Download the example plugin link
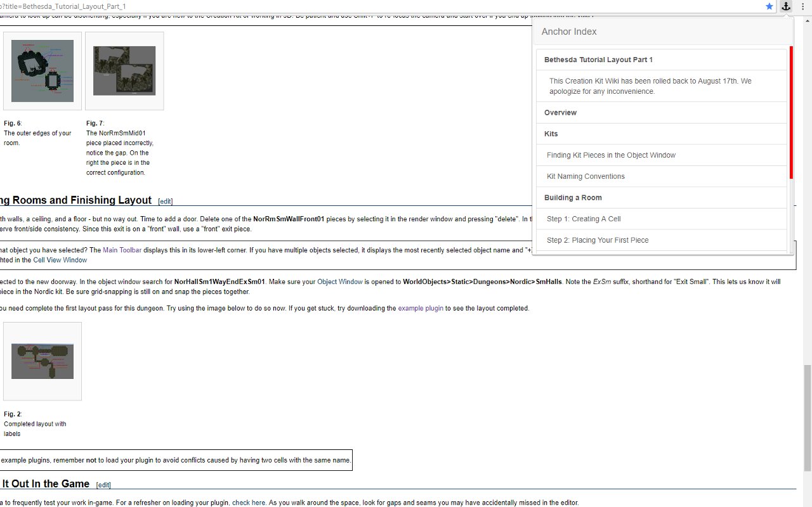 (421, 309)
